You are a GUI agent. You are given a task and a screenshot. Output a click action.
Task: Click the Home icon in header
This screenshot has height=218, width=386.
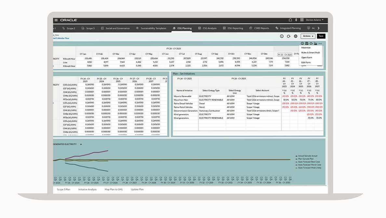(x=290, y=20)
